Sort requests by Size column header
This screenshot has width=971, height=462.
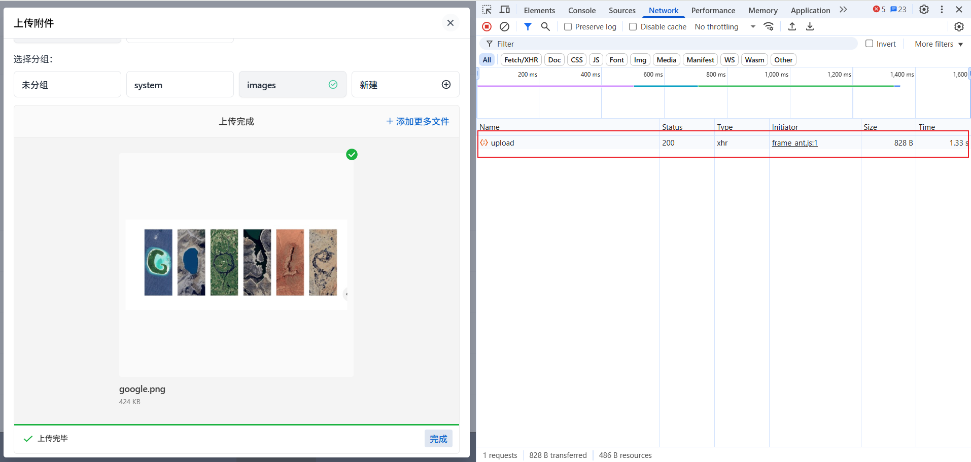coord(888,127)
